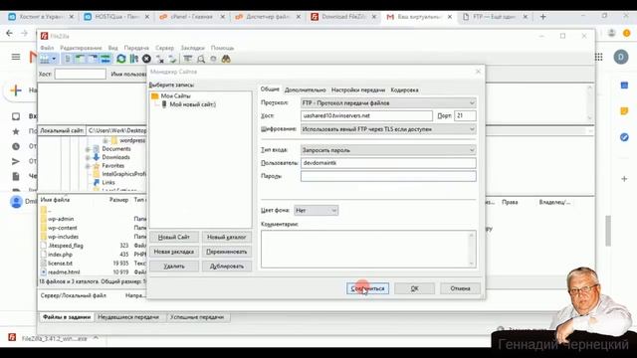The width and height of the screenshot is (637, 358).
Task: Select index.php file
Action: (60, 255)
